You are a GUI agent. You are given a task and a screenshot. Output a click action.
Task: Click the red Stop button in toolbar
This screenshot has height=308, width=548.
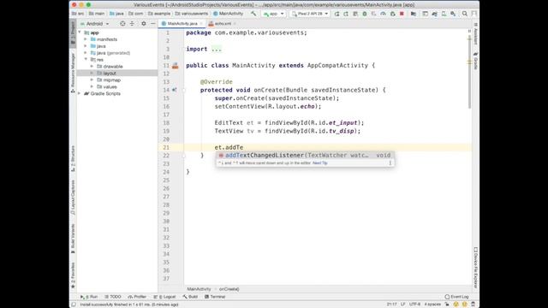tap(402, 14)
